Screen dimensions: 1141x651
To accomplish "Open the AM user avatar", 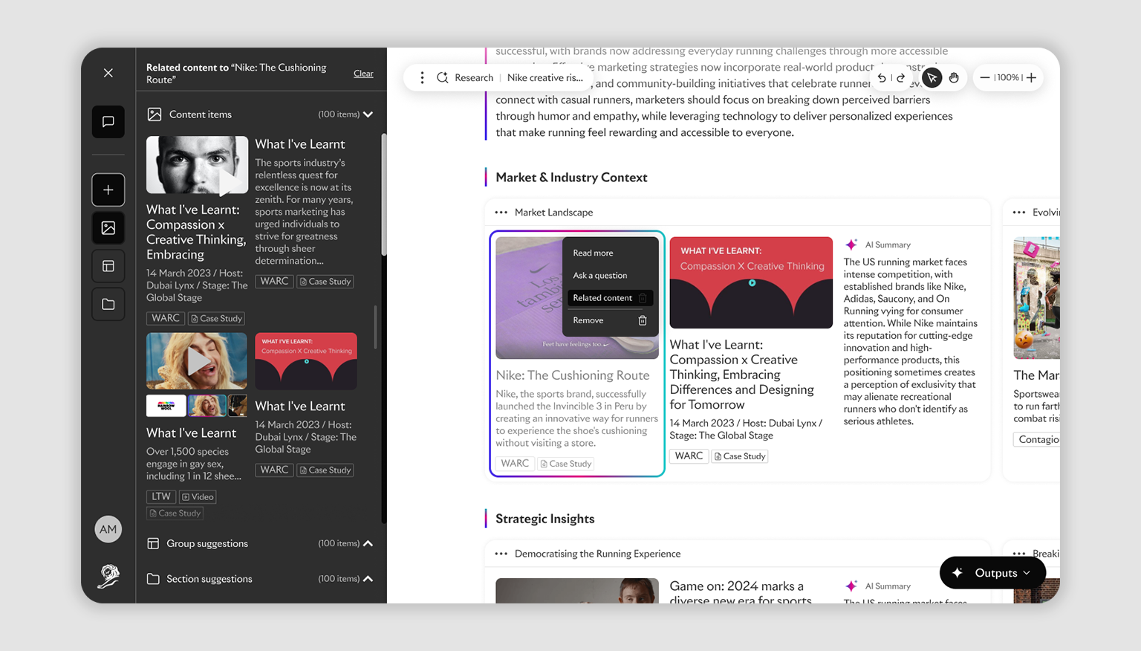I will pyautogui.click(x=108, y=529).
